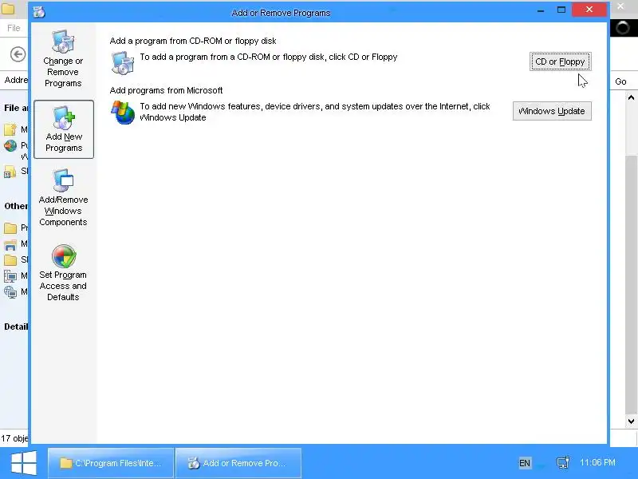Click the Add or Remove Programs title icon
The image size is (638, 479).
click(39, 12)
